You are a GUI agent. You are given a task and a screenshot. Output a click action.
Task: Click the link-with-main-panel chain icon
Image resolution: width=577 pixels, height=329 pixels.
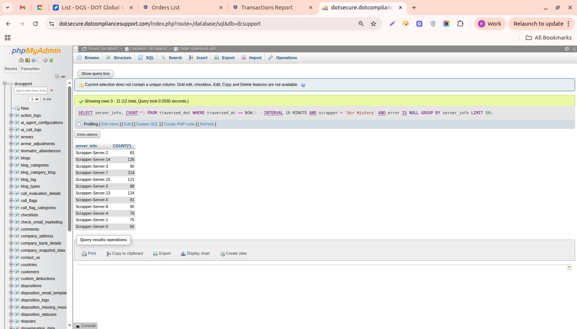point(63,77)
